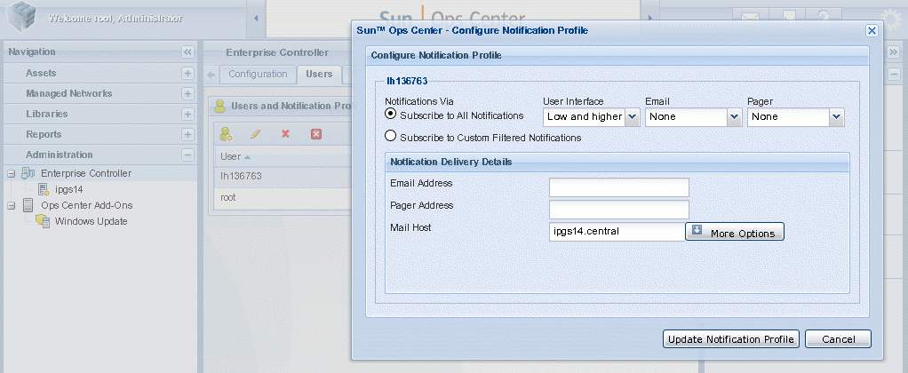Click the red boxed X icon

click(316, 134)
